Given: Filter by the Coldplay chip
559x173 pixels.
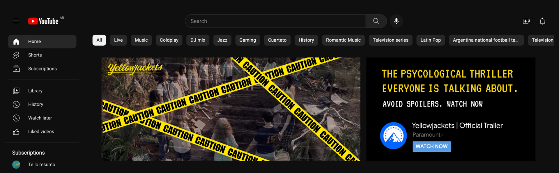Looking at the screenshot, I should [169, 40].
